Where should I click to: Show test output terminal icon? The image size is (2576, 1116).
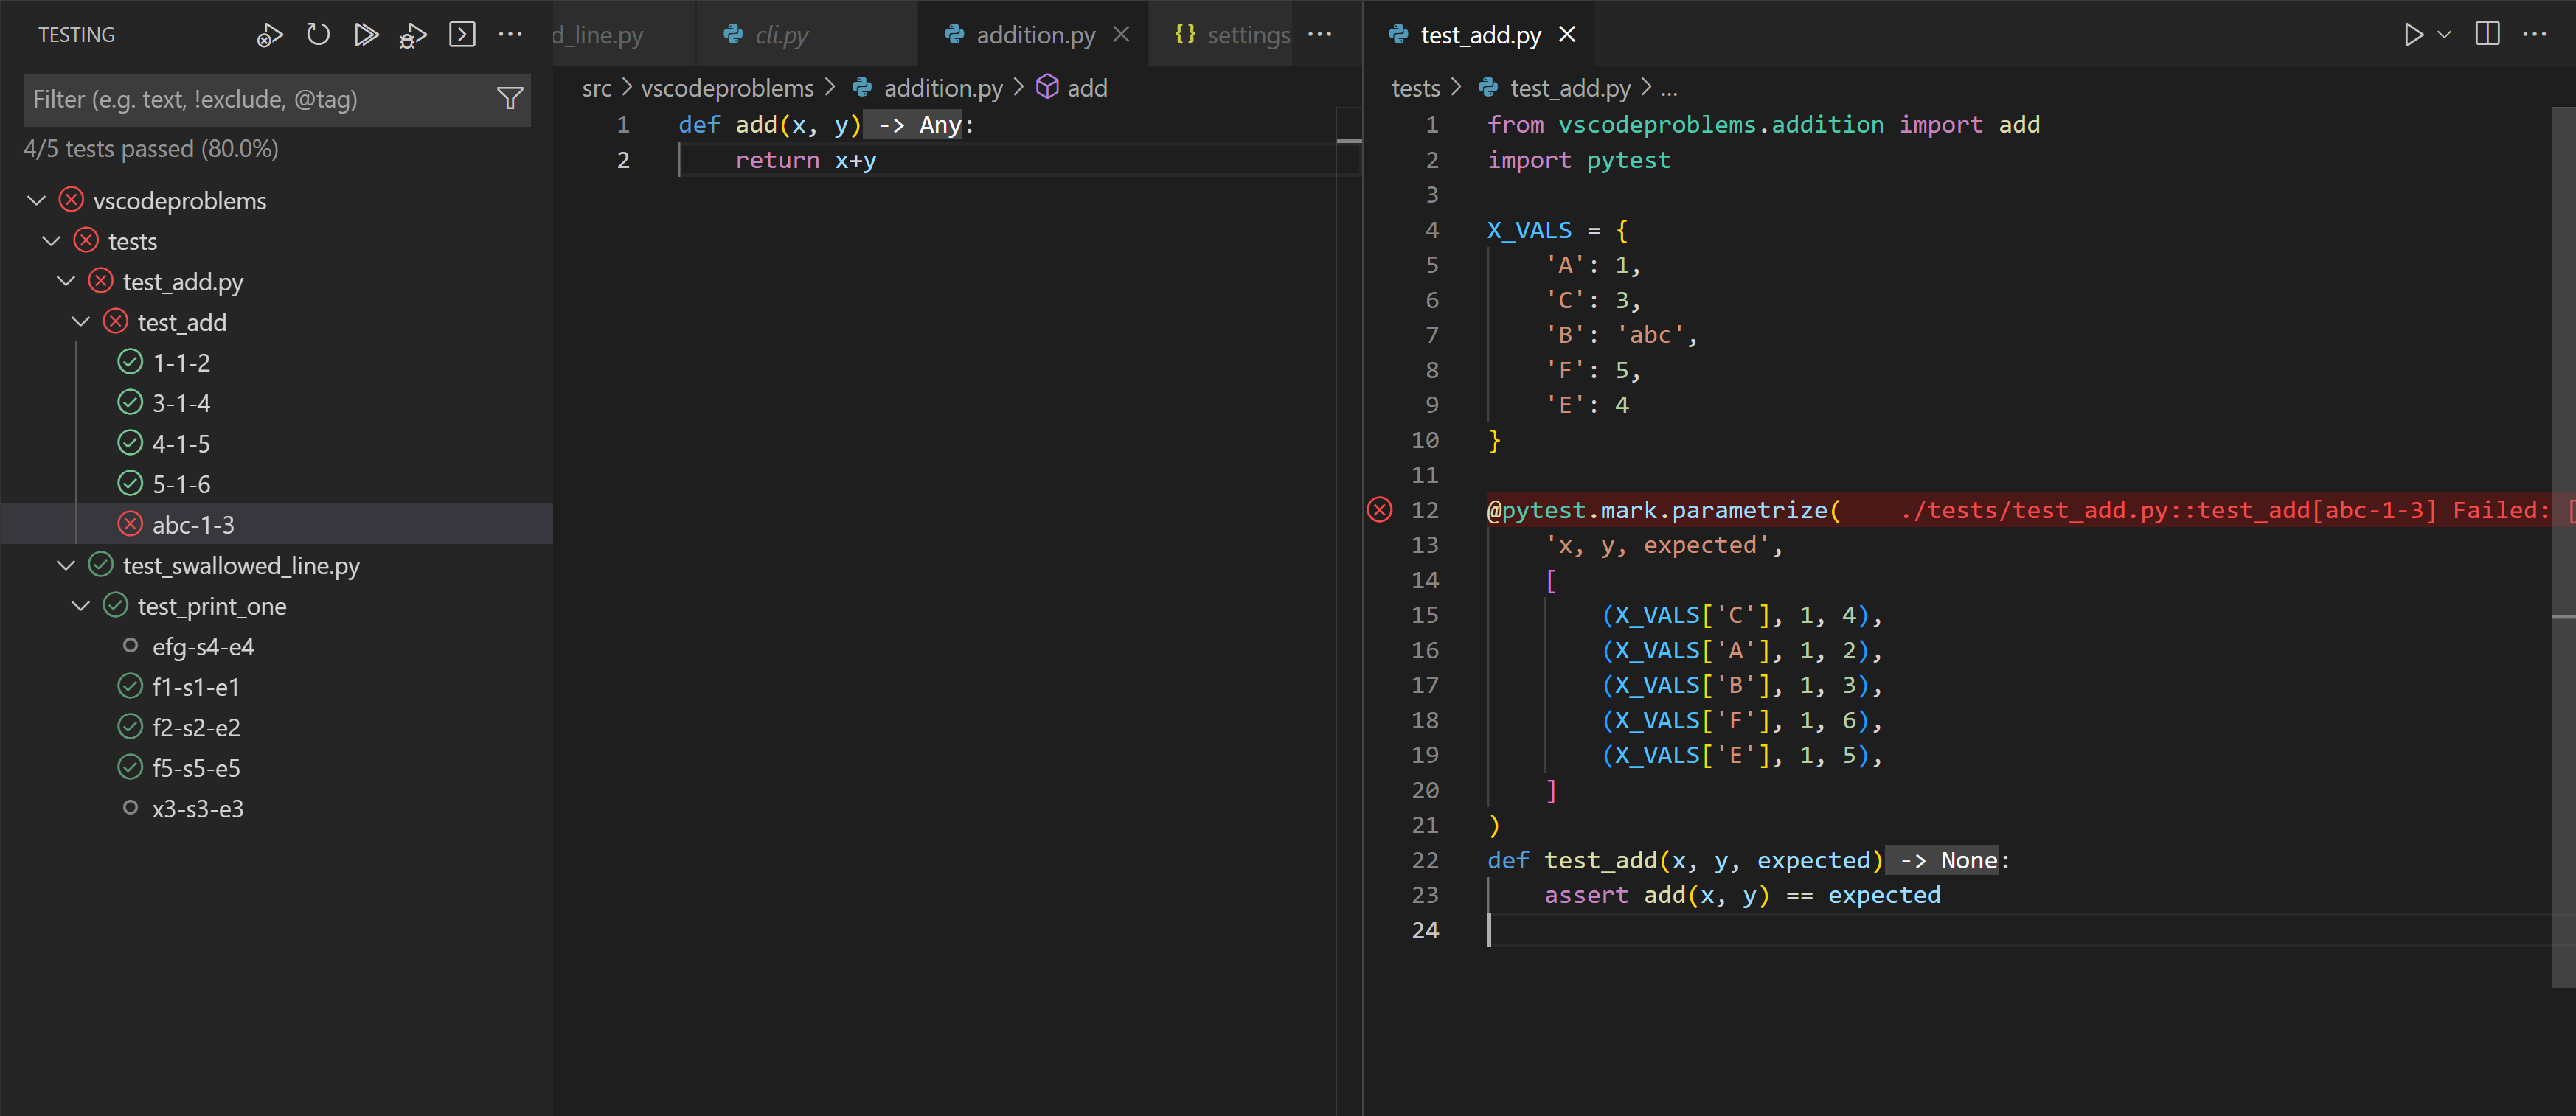(x=462, y=35)
